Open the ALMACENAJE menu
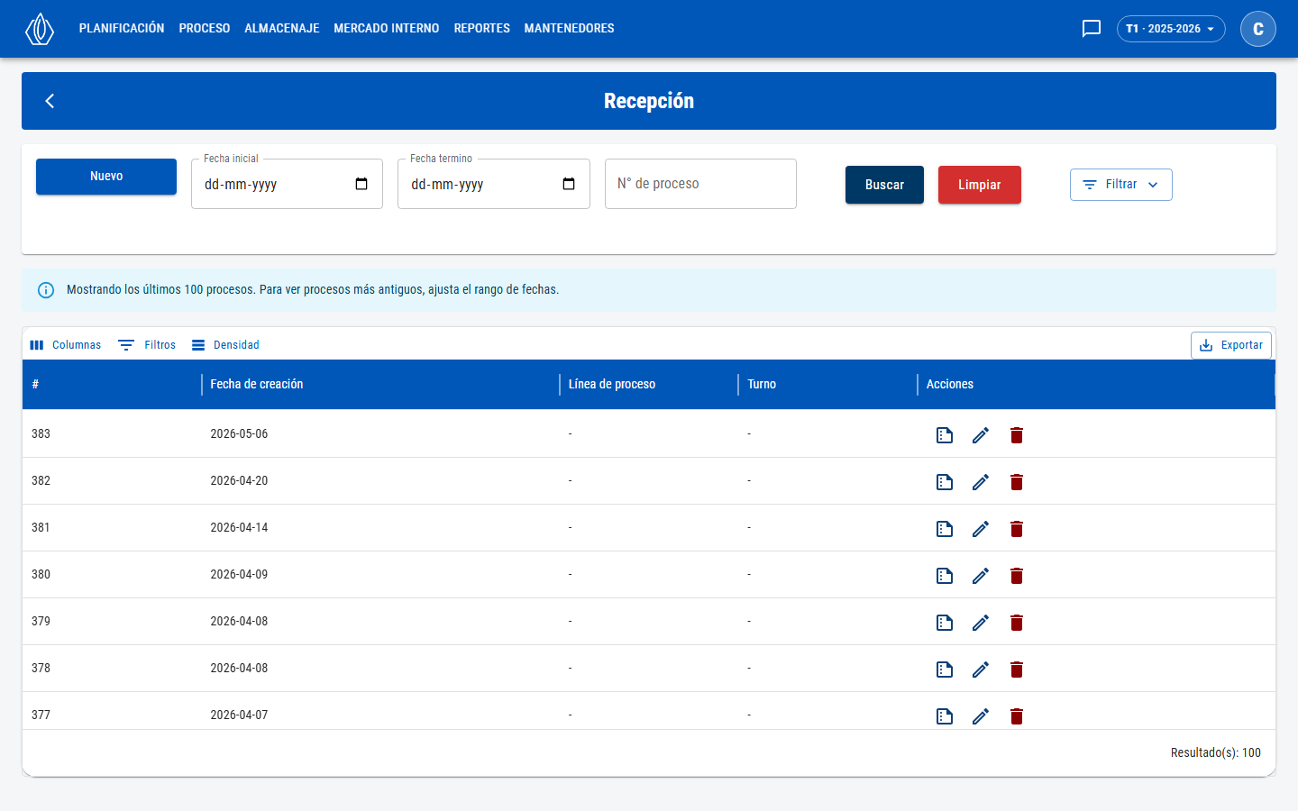 (282, 29)
